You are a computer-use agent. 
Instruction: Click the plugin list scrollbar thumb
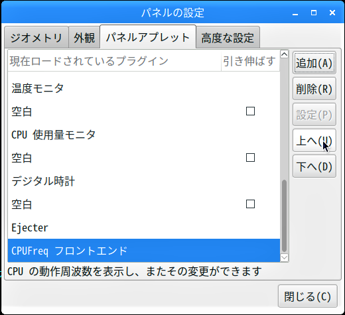click(284, 216)
